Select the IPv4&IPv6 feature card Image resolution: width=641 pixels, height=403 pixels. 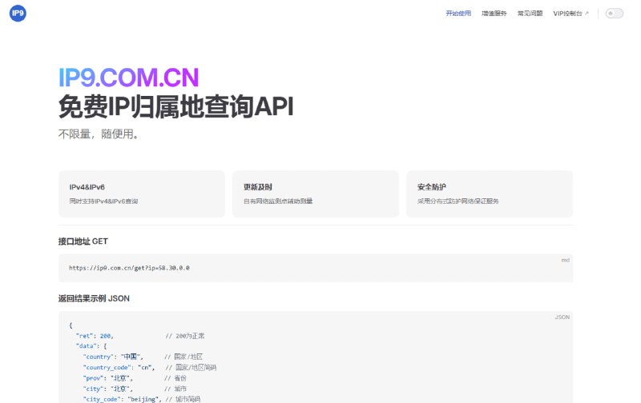(x=142, y=194)
